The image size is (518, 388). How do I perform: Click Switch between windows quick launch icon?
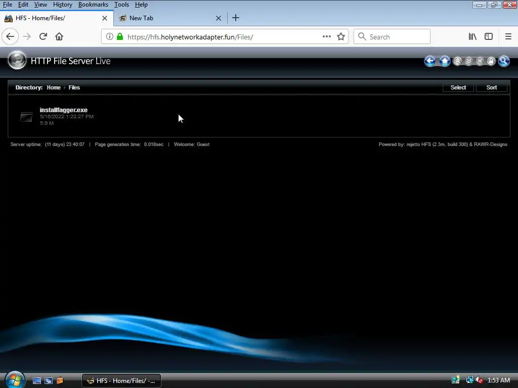(x=48, y=380)
